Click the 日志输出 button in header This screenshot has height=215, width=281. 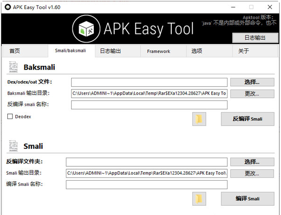pos(255,38)
